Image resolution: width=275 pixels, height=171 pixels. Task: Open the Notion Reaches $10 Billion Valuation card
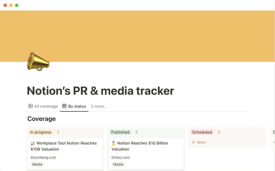[142, 146]
